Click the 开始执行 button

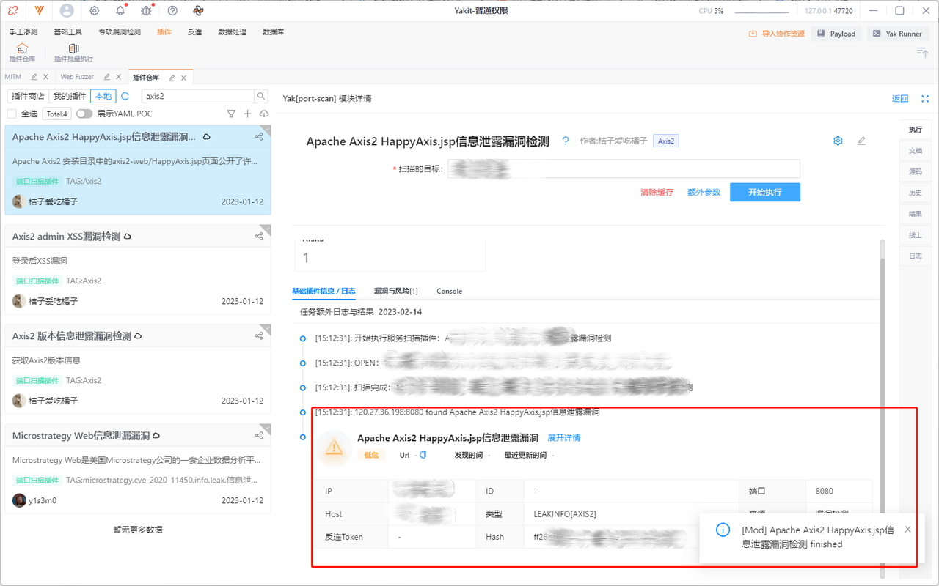[x=765, y=192]
